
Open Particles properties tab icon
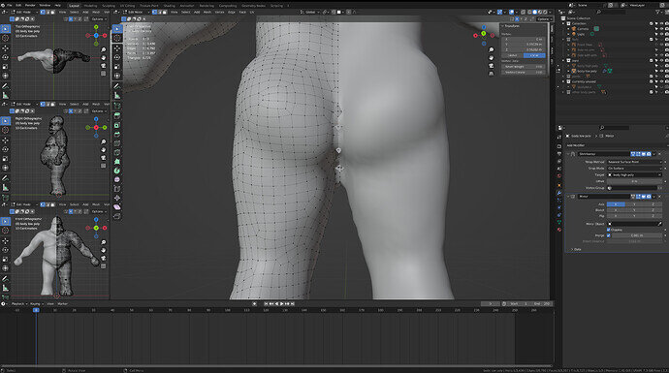tap(559, 200)
